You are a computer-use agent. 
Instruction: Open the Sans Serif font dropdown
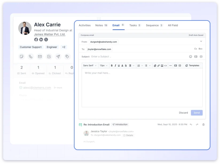click(90, 65)
